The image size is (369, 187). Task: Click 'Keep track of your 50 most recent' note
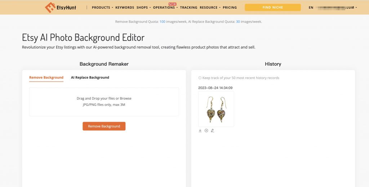[241, 78]
